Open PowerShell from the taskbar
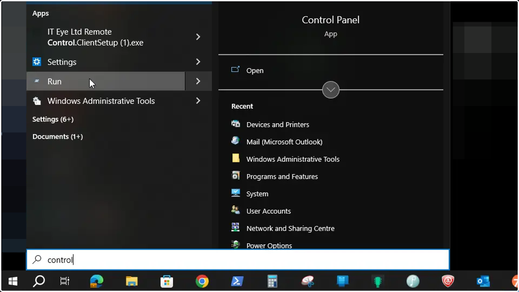This screenshot has height=292, width=519. [x=237, y=282]
